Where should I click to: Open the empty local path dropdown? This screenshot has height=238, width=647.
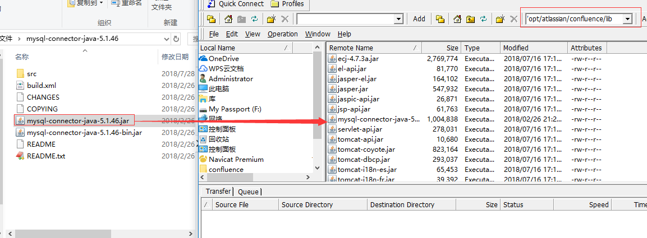point(398,19)
